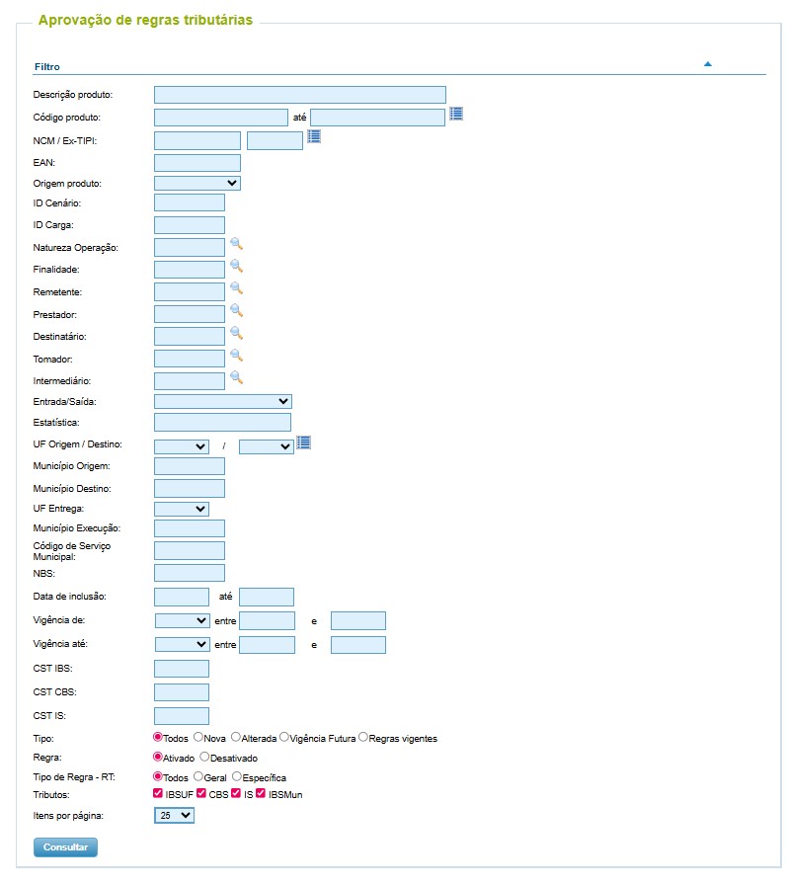Focus the Descrição produto text field
The width and height of the screenshot is (788, 885).
pyautogui.click(x=300, y=95)
